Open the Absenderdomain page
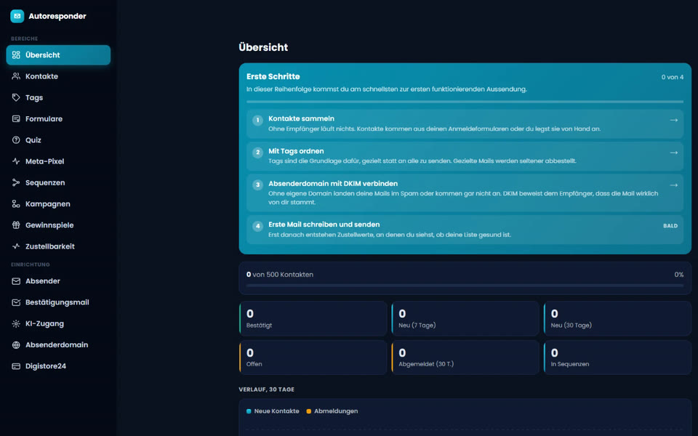 coord(58,344)
